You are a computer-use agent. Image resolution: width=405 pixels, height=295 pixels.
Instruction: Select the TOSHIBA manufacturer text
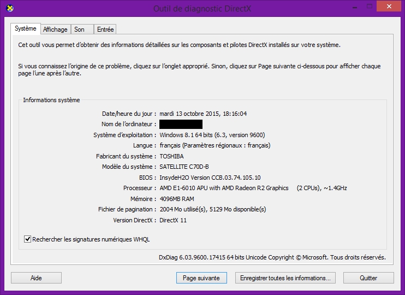click(171, 156)
